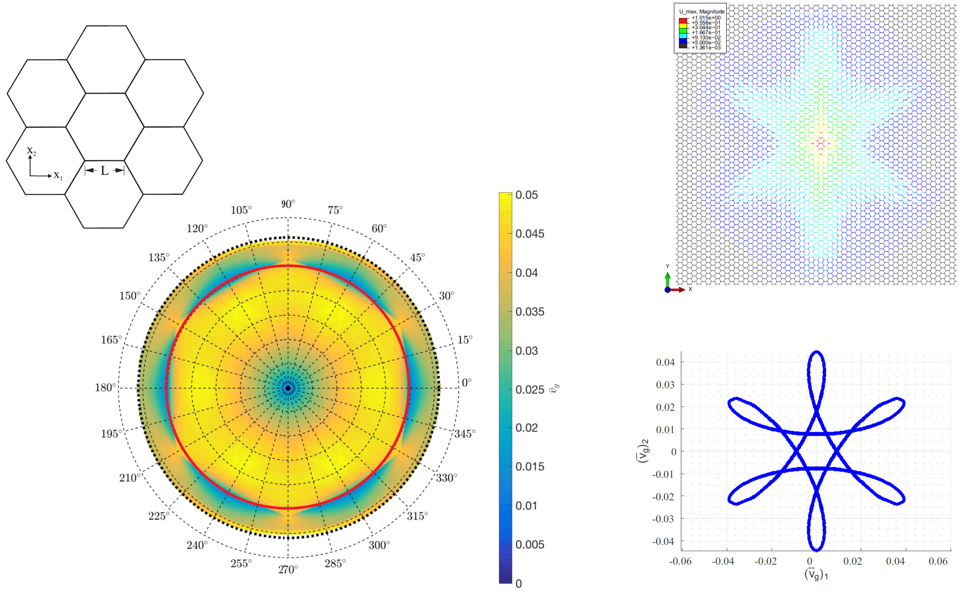Click the green swatch in U_max legend

pos(683,30)
